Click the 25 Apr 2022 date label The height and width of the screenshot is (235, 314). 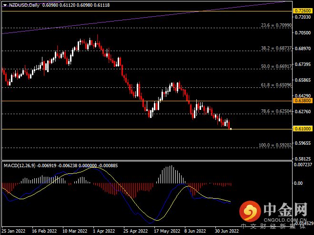click(x=136, y=231)
